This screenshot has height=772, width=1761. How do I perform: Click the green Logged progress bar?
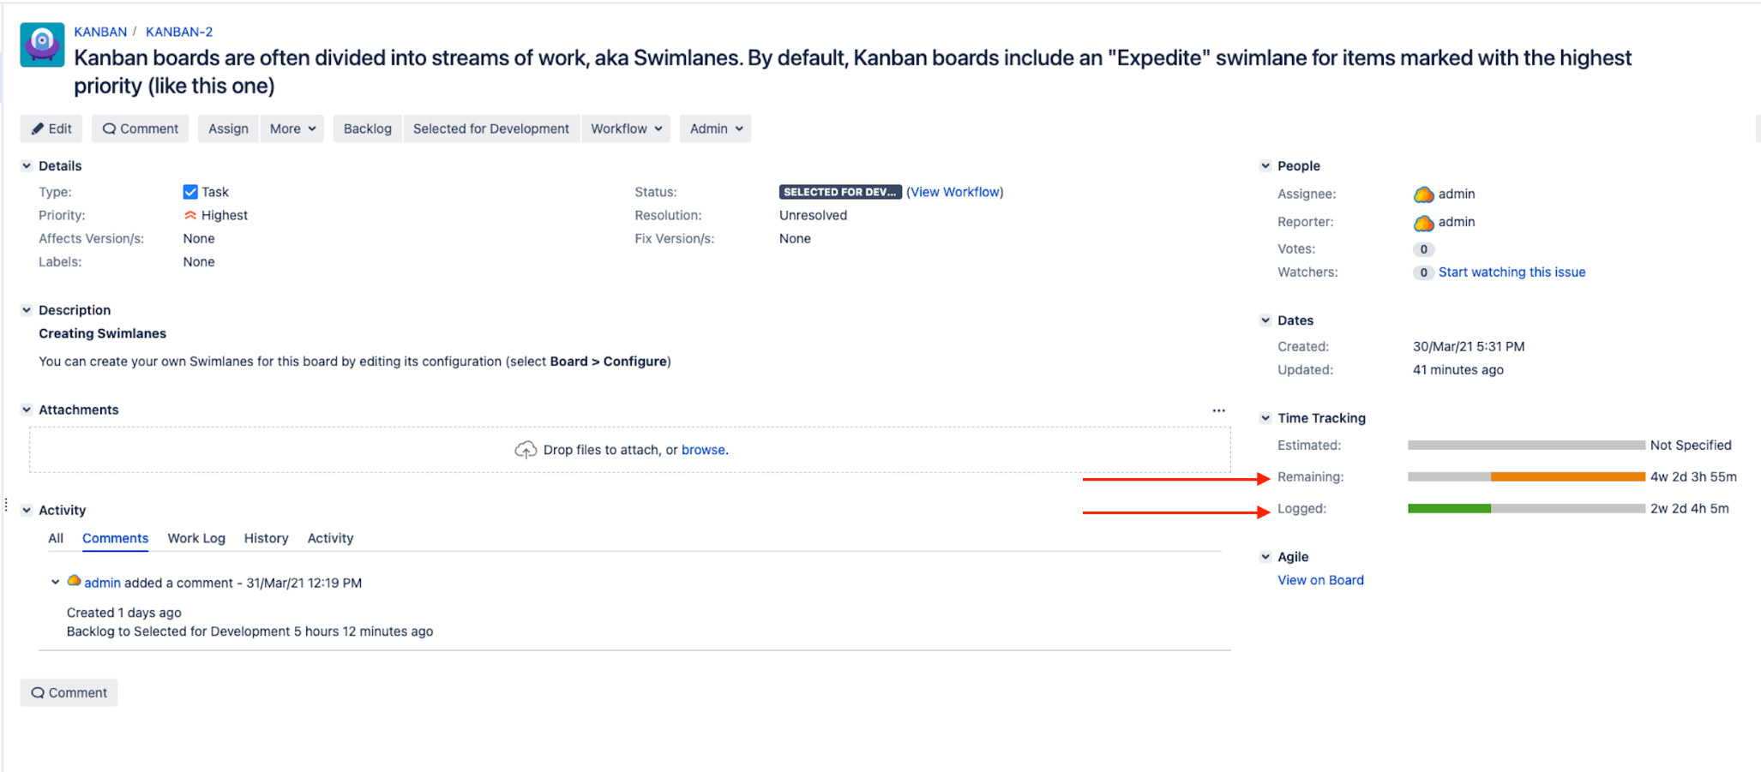coord(1449,508)
